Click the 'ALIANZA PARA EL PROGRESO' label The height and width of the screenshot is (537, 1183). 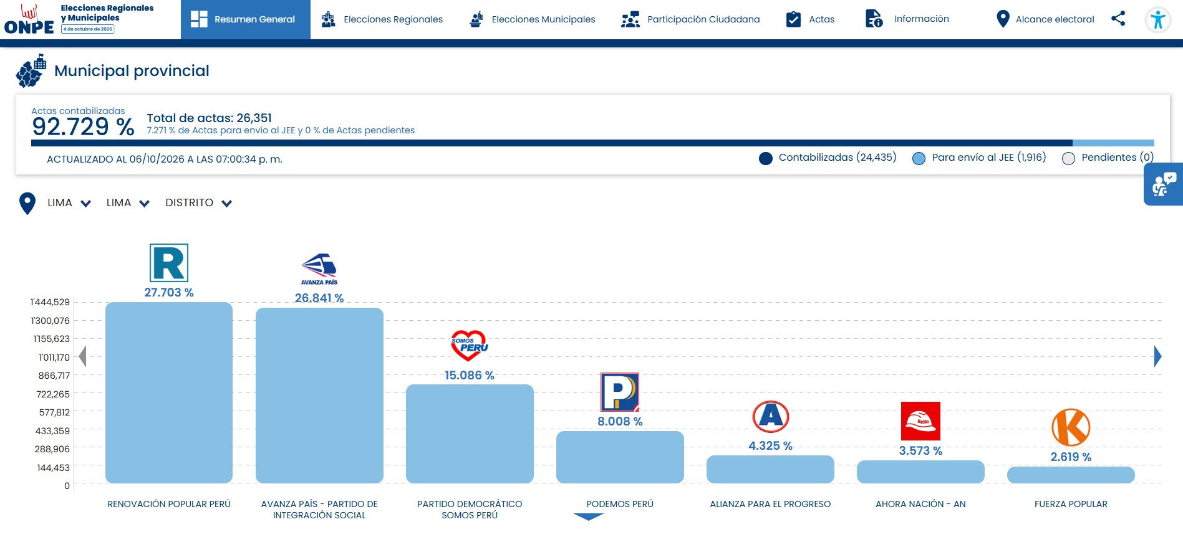[x=770, y=504]
